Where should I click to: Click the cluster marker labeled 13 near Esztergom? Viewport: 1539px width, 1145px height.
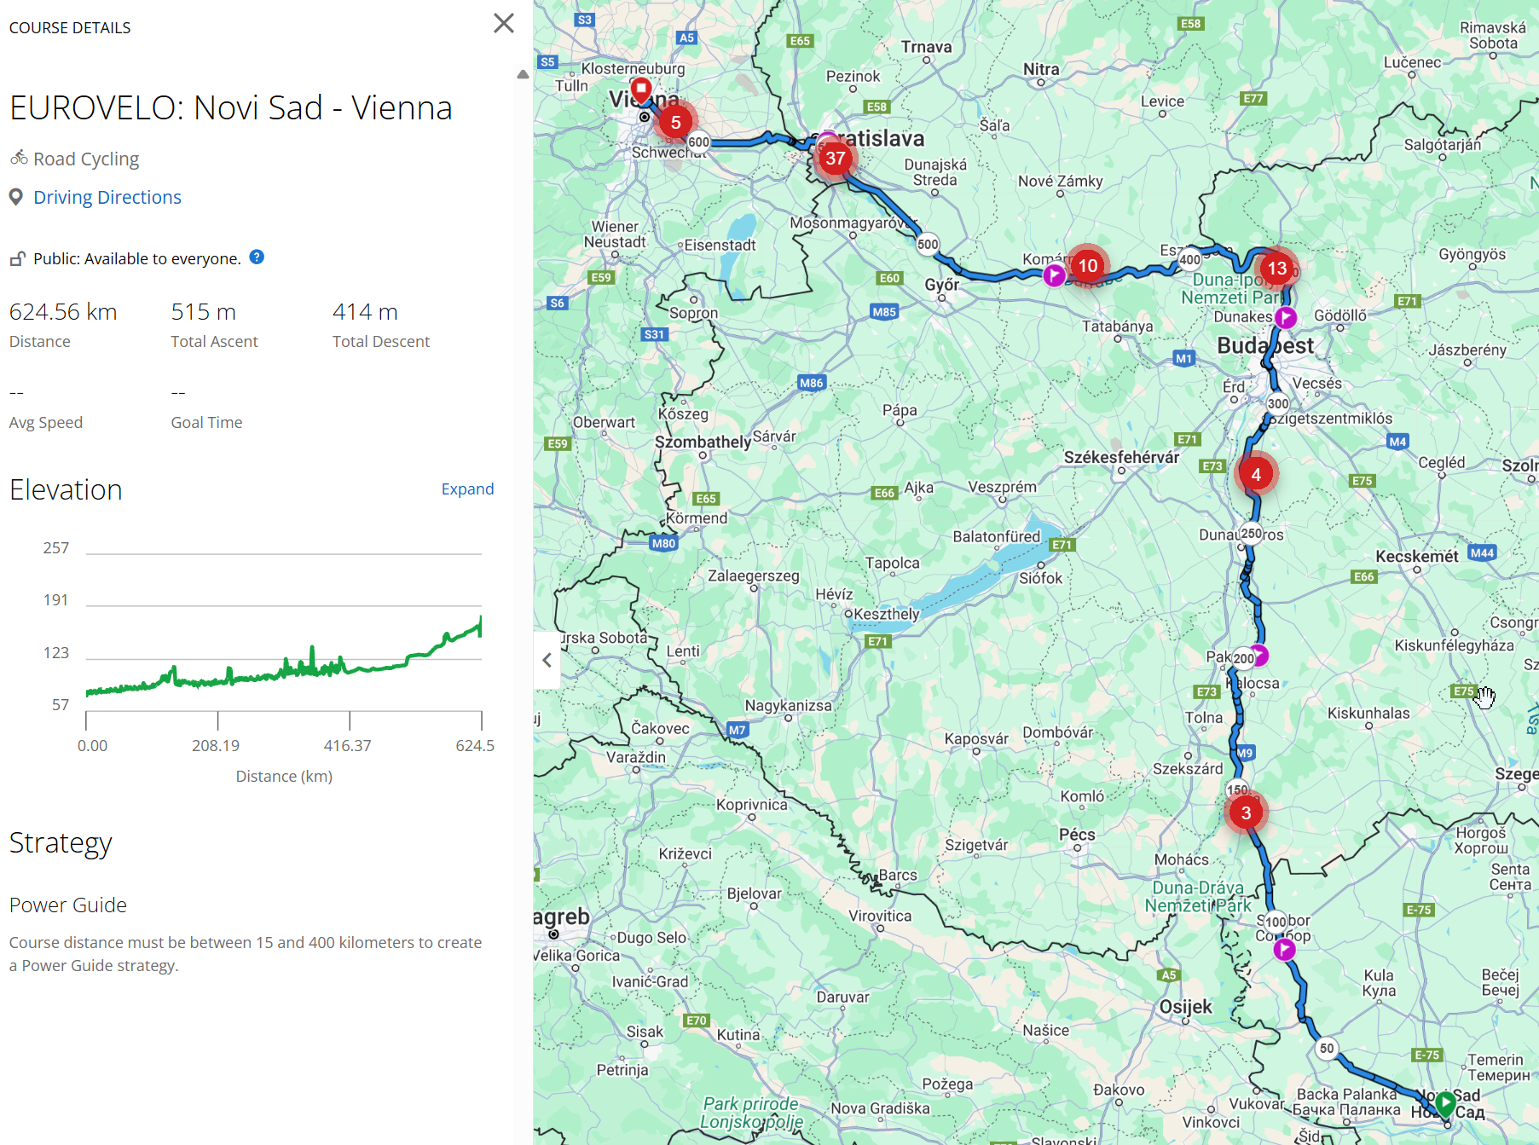[1278, 268]
